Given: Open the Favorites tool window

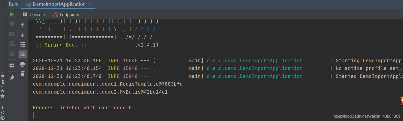Looking at the screenshot, I should coord(3,84).
